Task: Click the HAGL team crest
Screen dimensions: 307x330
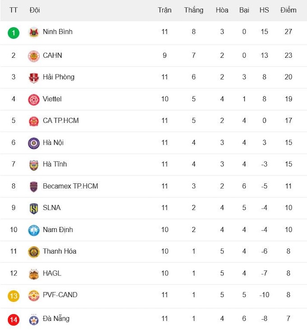Action: coord(34,274)
